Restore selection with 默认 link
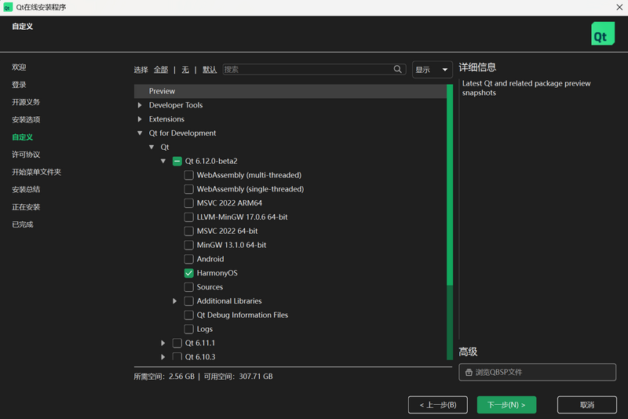The image size is (628, 419). pos(210,70)
